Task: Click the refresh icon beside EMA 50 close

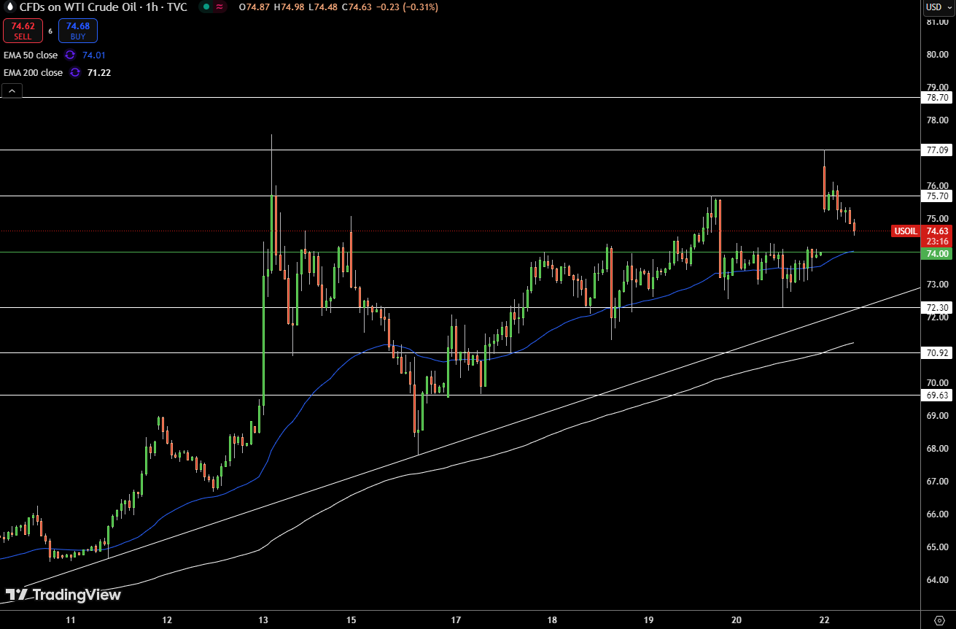Action: [x=70, y=55]
